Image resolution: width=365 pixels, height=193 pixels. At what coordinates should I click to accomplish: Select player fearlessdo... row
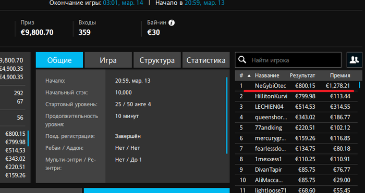(x=296, y=149)
